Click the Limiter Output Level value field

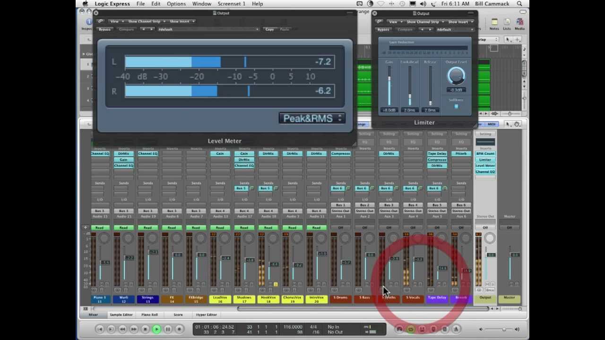(x=456, y=90)
